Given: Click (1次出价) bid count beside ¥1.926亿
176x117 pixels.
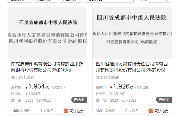Looking at the screenshot, I should click(x=142, y=87).
